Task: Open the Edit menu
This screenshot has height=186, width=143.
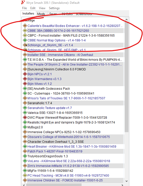Action: 33,8
